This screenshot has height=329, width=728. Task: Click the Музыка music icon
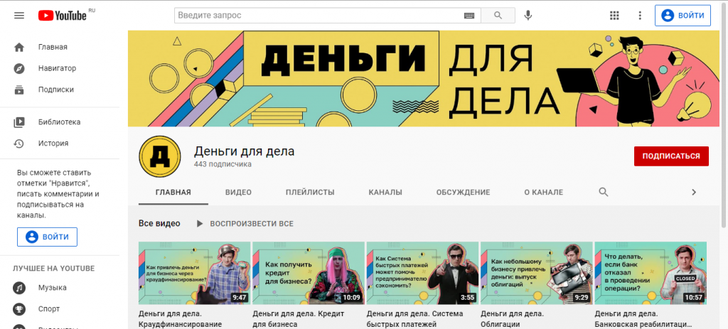19,288
